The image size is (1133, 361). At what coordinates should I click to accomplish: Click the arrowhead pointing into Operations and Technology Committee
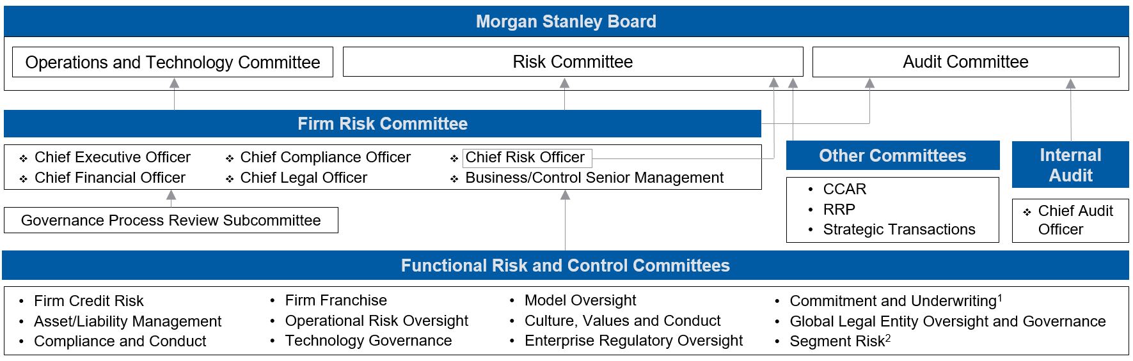174,83
